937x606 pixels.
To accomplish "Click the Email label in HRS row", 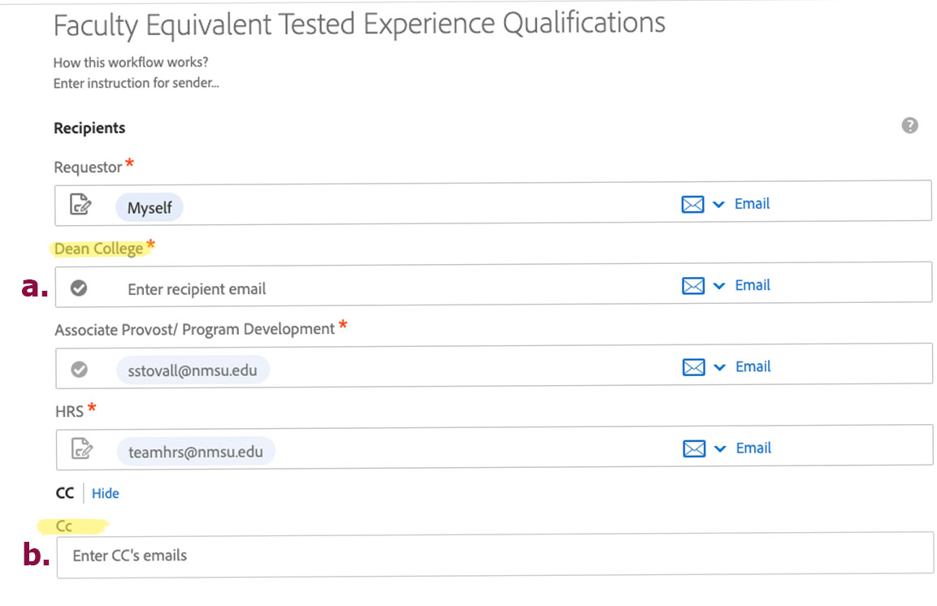I will point(753,448).
